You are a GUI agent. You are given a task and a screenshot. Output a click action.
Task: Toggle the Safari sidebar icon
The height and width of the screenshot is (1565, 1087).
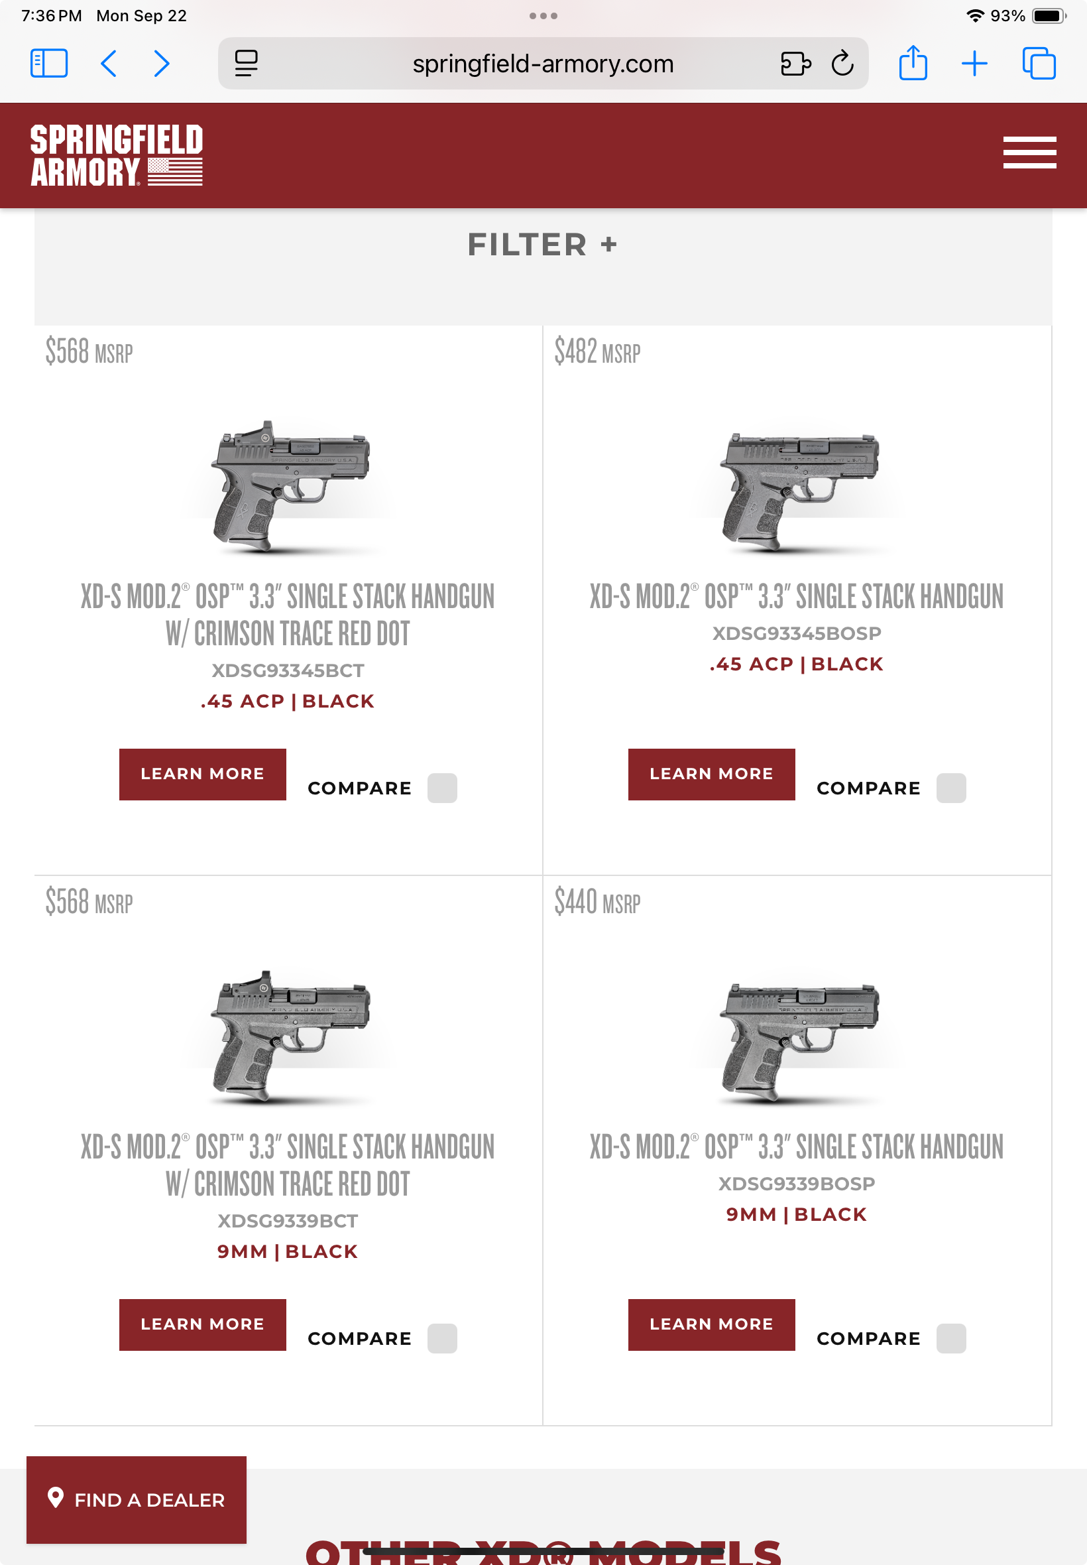tap(49, 64)
